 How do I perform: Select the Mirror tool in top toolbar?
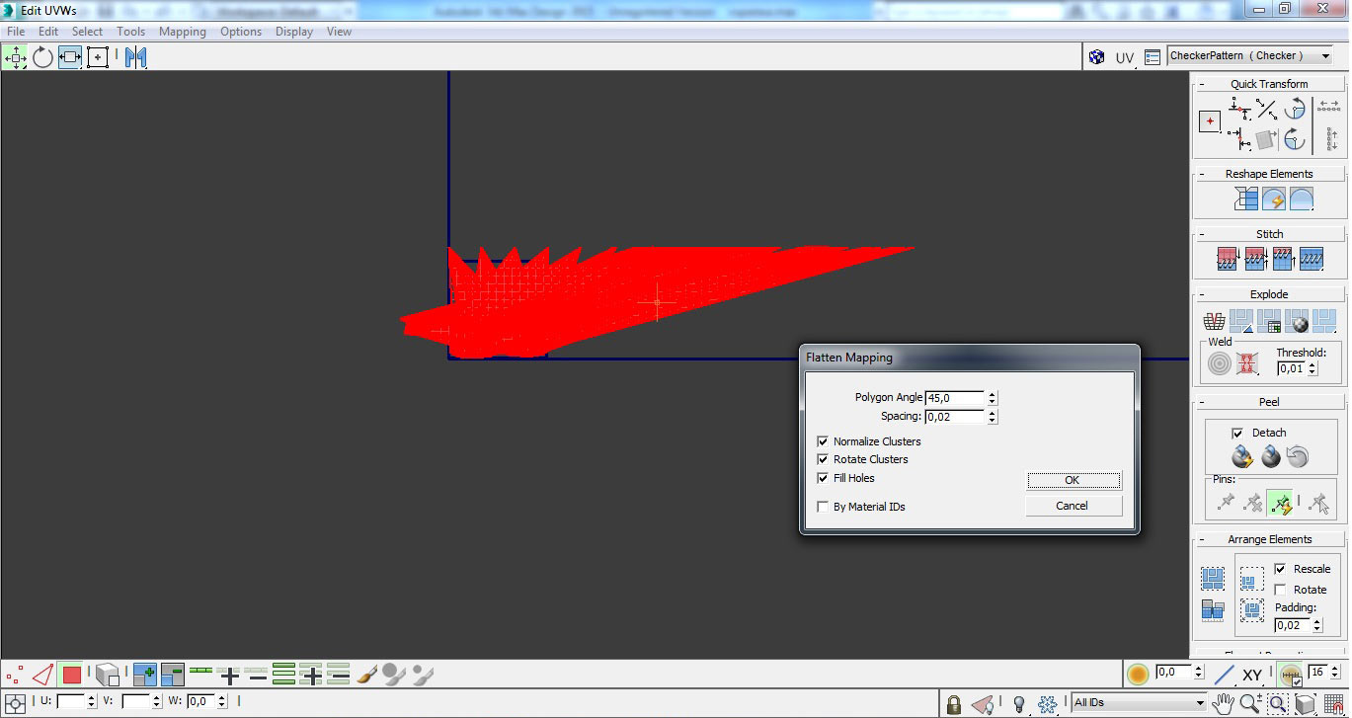point(135,57)
